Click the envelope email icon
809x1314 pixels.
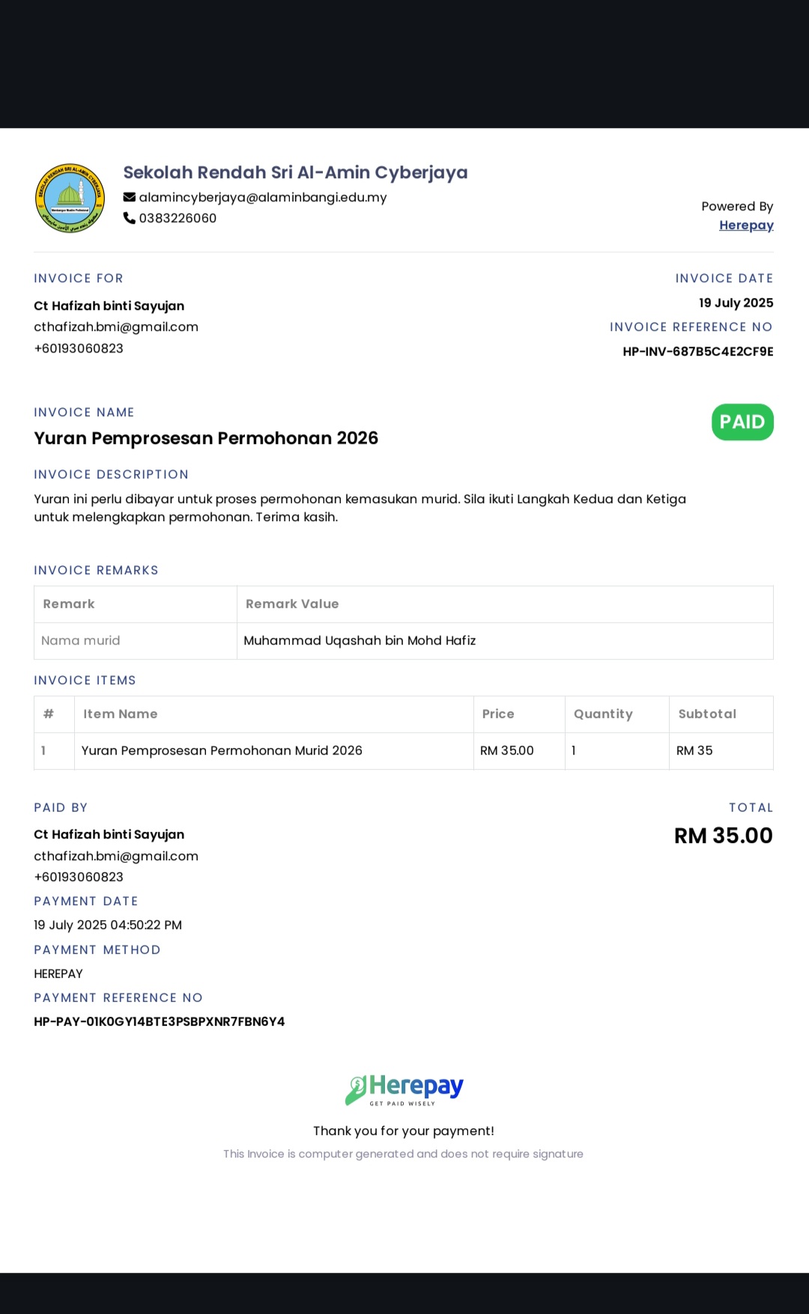point(130,198)
